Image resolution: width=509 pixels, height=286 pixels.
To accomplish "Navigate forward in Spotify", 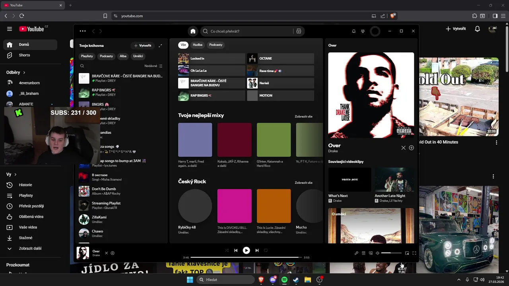I will click(x=101, y=31).
